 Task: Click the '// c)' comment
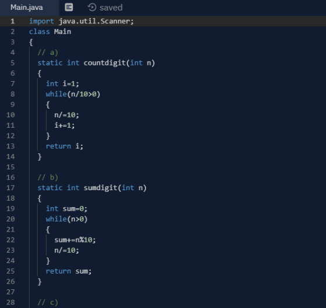point(48,303)
